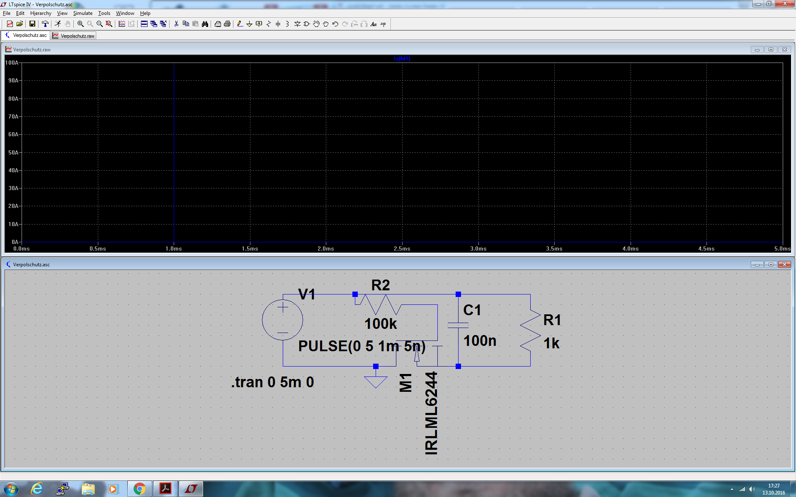Open the Edit menu

pyautogui.click(x=20, y=13)
